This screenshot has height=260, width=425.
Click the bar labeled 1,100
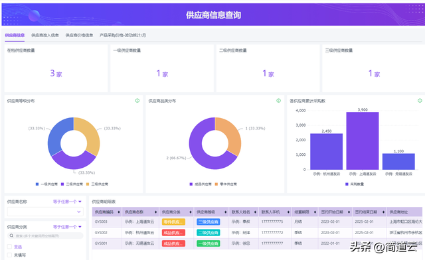click(398, 162)
